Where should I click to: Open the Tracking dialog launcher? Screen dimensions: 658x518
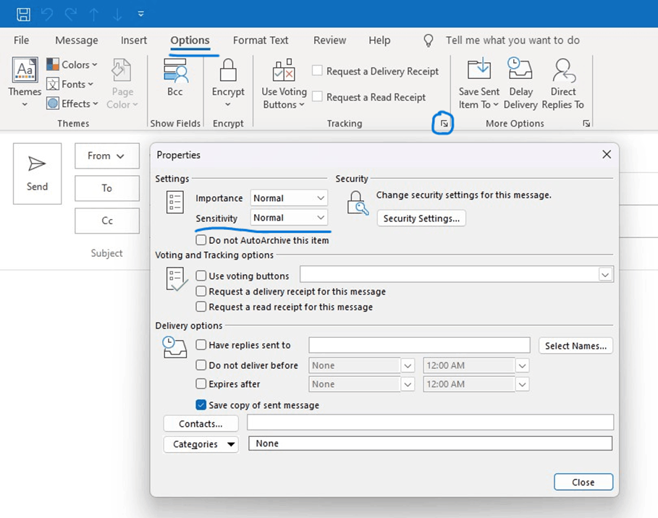pos(442,124)
